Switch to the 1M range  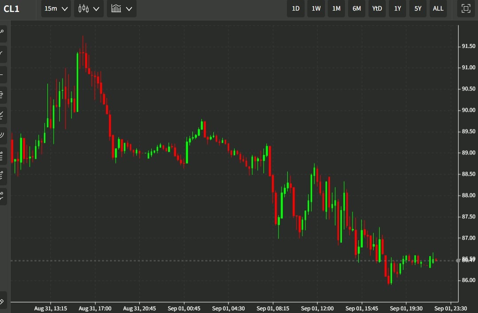pyautogui.click(x=336, y=8)
